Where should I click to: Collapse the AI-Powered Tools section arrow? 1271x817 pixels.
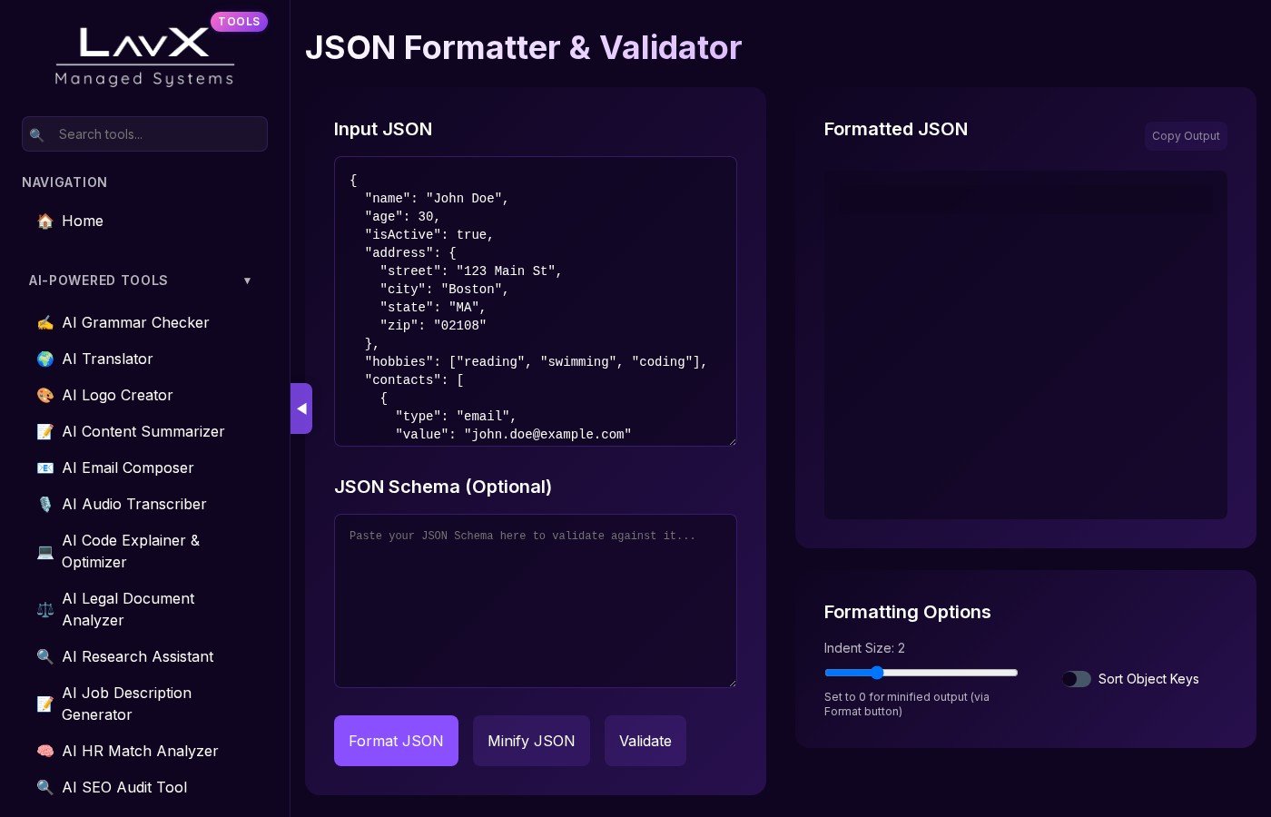pyautogui.click(x=247, y=281)
